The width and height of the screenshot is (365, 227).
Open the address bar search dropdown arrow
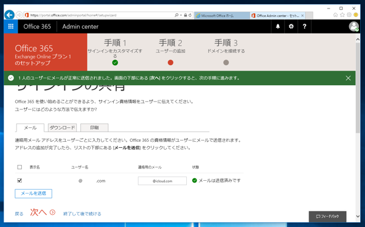point(181,15)
